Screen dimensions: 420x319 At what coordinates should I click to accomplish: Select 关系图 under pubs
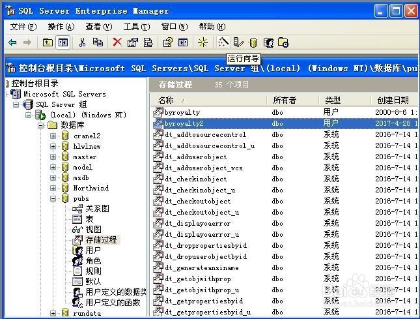(97, 209)
